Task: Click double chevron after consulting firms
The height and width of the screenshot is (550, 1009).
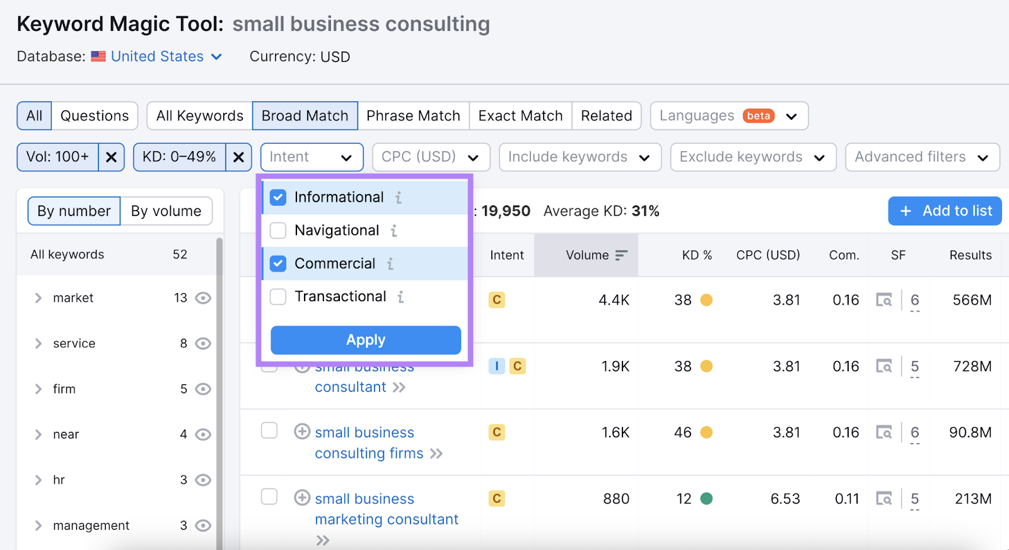Action: pos(436,454)
